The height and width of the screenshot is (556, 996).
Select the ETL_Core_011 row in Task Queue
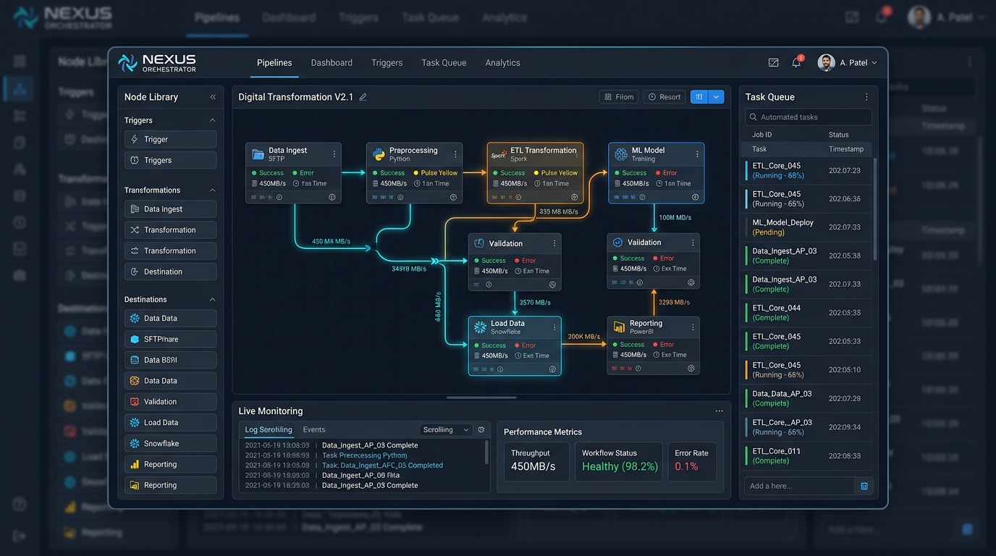click(808, 455)
